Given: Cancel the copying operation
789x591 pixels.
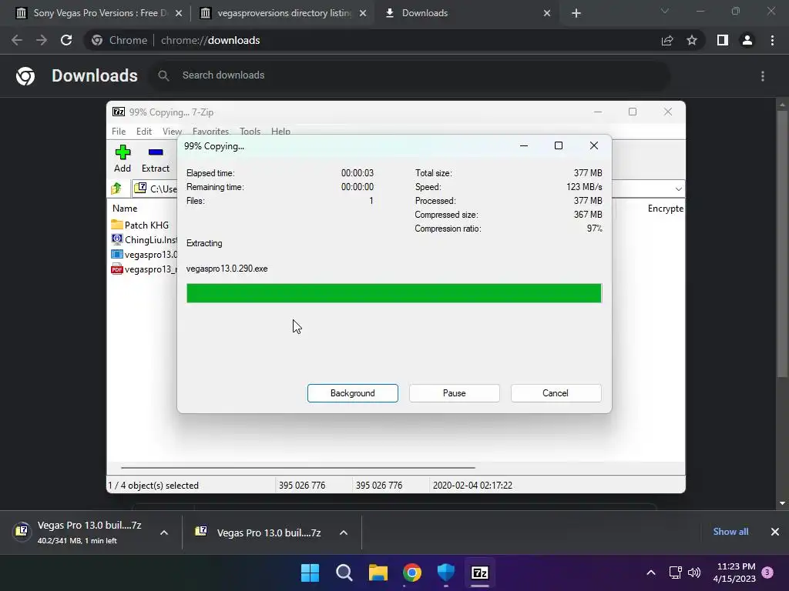Looking at the screenshot, I should (x=556, y=393).
